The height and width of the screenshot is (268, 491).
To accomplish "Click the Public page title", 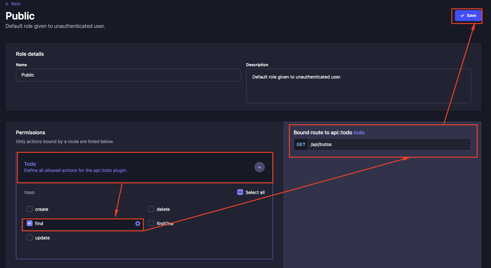I will click(x=20, y=16).
